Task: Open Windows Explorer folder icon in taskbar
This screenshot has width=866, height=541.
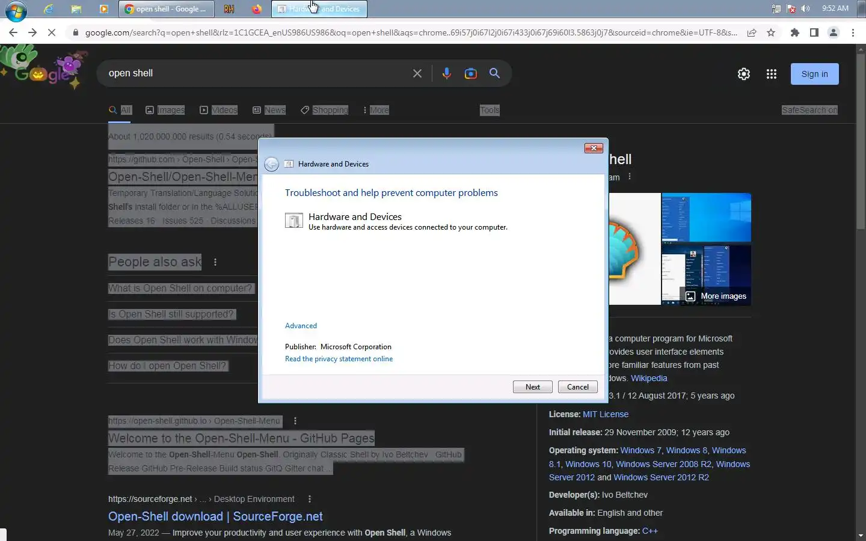Action: pyautogui.click(x=76, y=9)
